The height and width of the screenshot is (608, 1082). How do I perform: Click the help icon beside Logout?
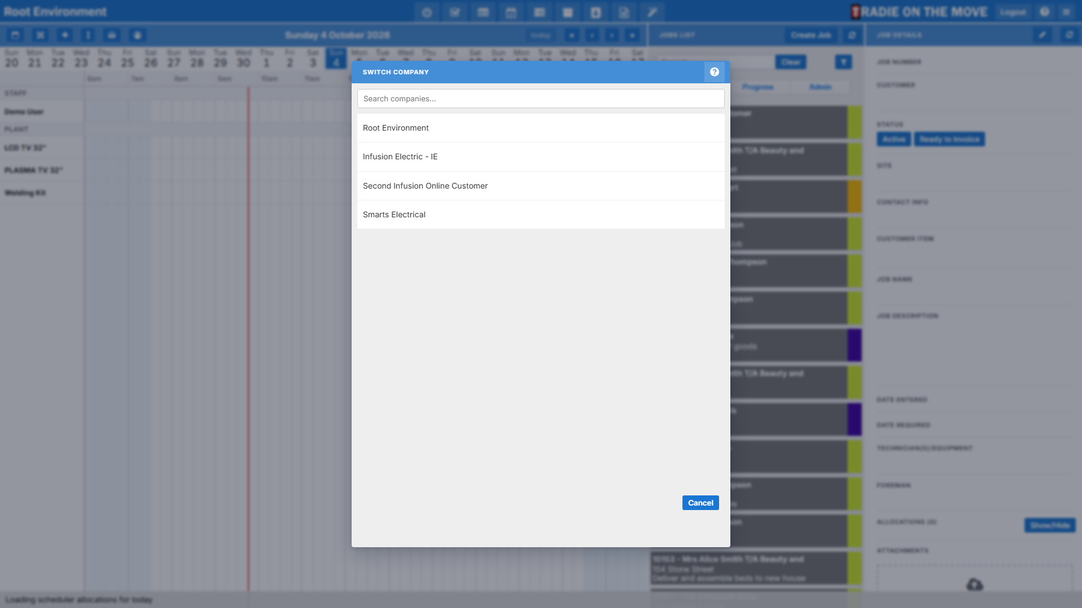1044,12
